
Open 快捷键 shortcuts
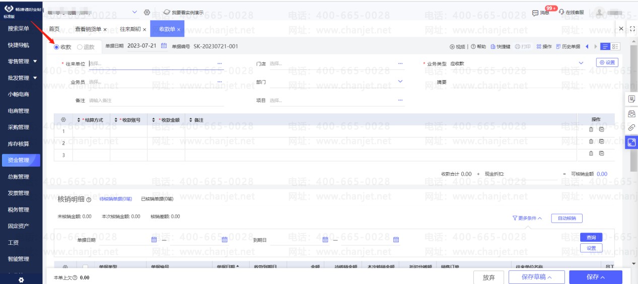click(x=500, y=47)
